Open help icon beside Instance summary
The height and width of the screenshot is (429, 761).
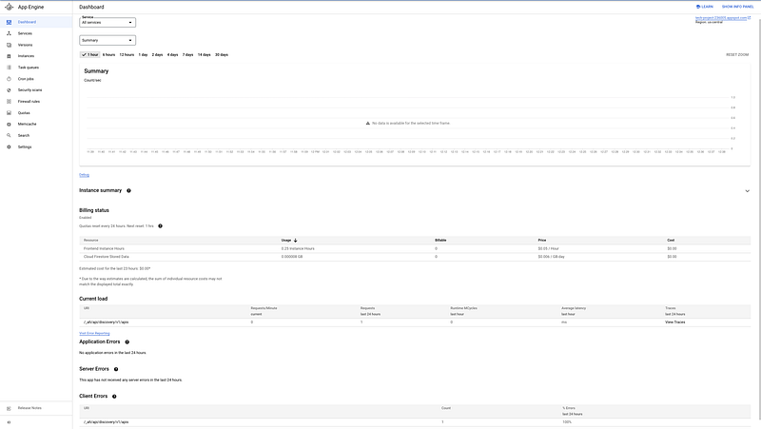click(x=128, y=191)
